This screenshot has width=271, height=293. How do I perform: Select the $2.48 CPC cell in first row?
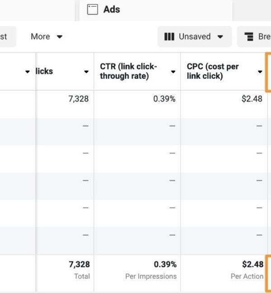tap(252, 99)
